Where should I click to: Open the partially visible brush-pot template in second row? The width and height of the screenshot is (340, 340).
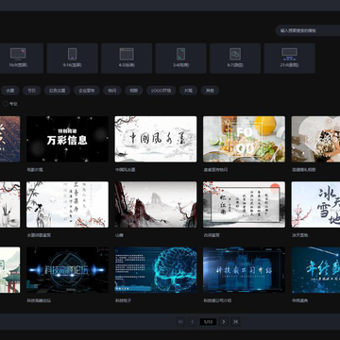[9, 204]
